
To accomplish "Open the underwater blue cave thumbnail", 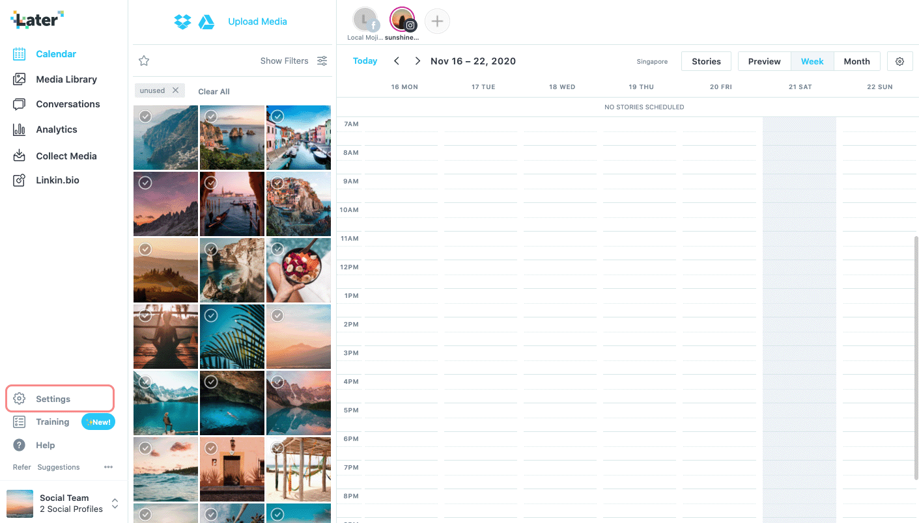I will [232, 403].
